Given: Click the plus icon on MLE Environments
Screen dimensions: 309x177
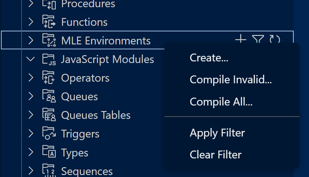Looking at the screenshot, I should tap(240, 40).
